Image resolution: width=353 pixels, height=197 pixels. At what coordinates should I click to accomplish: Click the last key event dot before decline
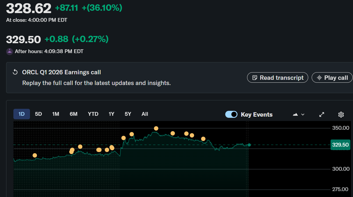(203, 139)
